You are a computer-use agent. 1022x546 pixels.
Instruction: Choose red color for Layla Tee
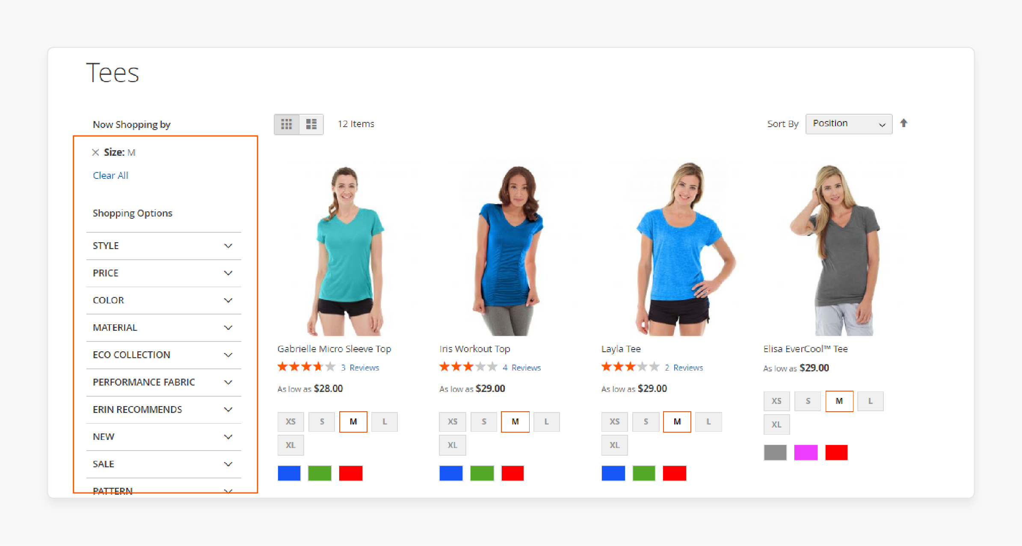click(675, 473)
